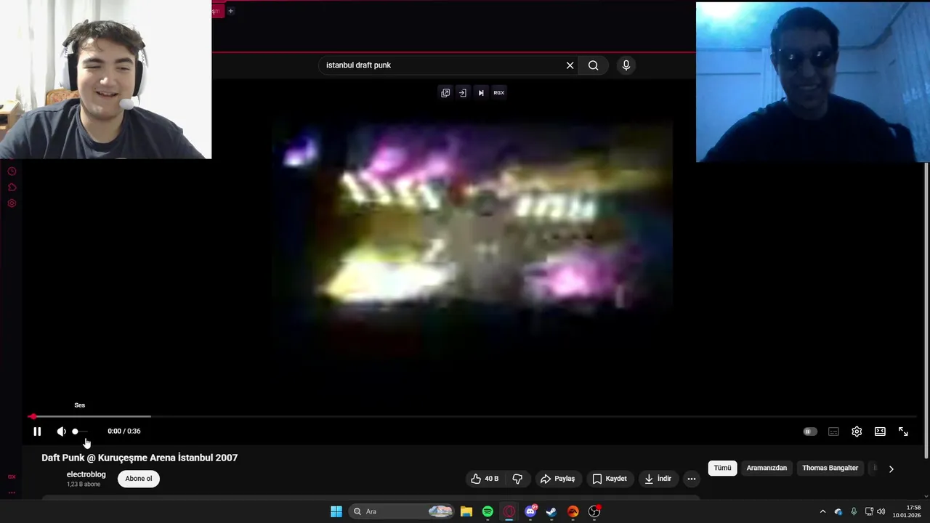Subscribe with the Abone ol button
The image size is (930, 523).
pos(139,479)
